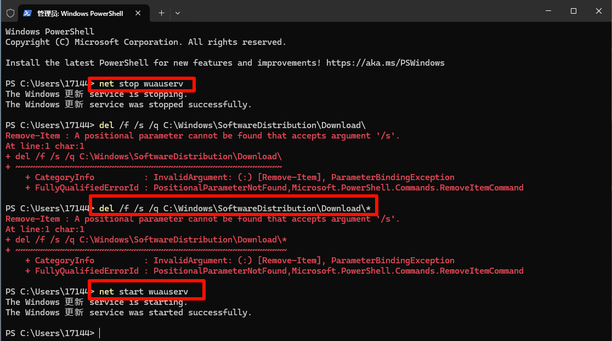
Task: Click 'service was stopped successfully' line
Action: tap(128, 105)
